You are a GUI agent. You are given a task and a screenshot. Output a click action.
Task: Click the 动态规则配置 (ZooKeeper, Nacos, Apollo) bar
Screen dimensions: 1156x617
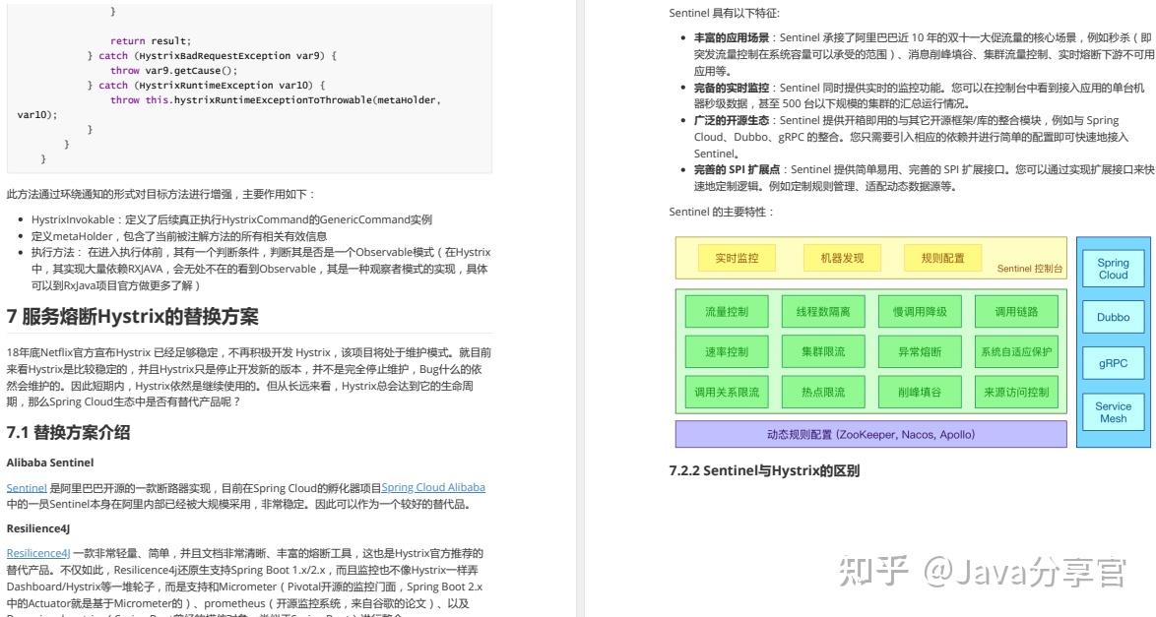click(x=870, y=434)
